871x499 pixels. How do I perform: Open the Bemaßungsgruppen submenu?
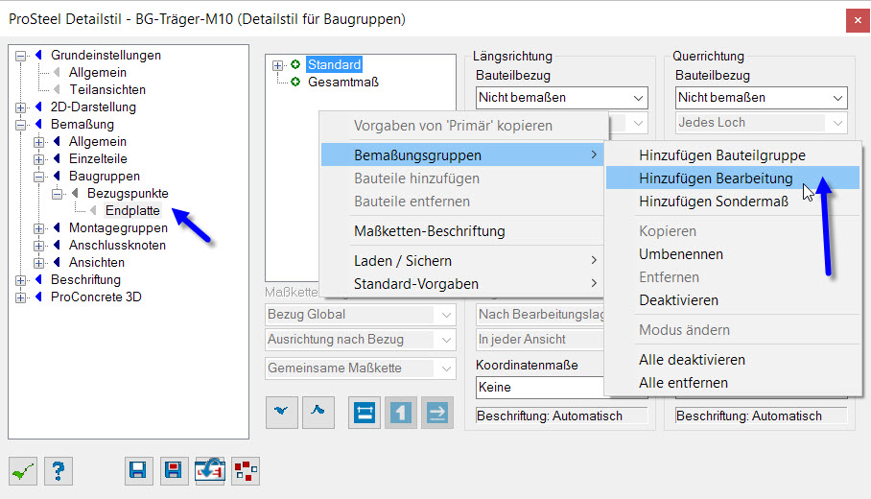click(x=462, y=155)
